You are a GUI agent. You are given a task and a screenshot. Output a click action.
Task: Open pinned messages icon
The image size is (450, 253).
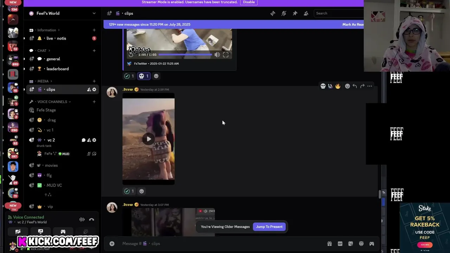[x=295, y=13]
